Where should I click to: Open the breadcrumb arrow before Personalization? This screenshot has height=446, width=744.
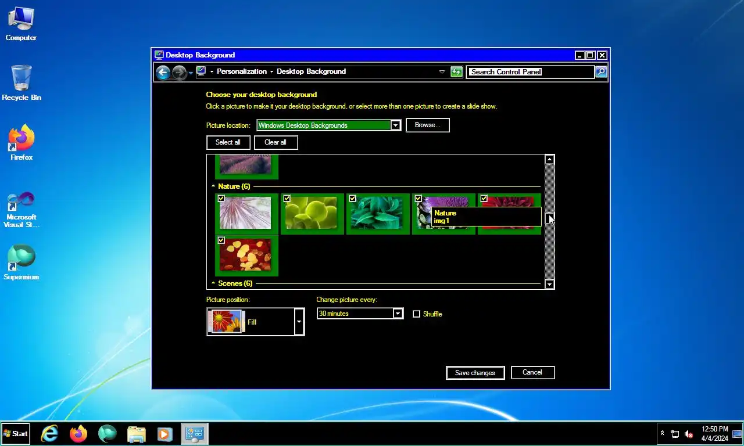(212, 72)
